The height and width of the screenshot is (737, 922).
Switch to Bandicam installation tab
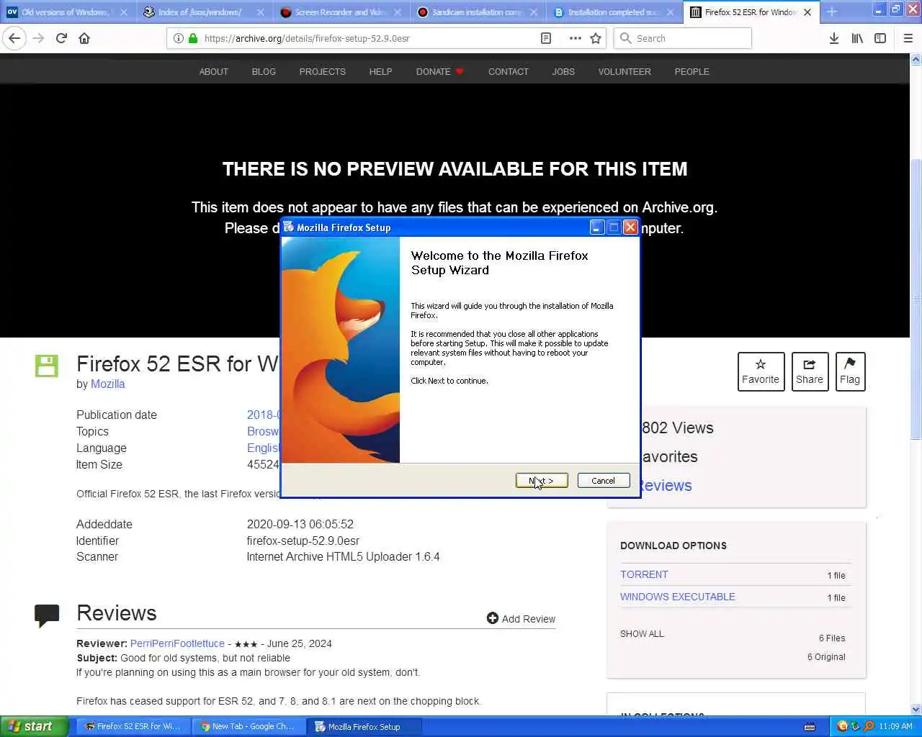coord(477,12)
